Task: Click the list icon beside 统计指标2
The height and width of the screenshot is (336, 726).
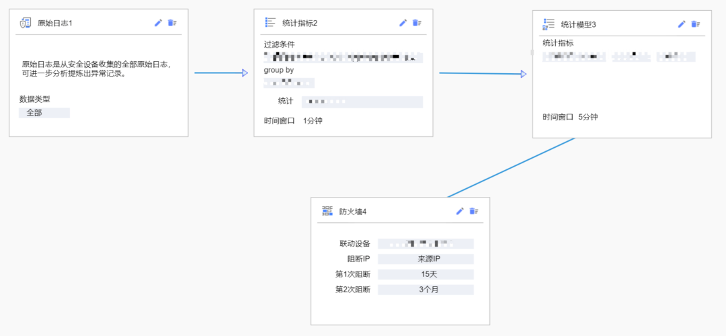Action: (270, 23)
